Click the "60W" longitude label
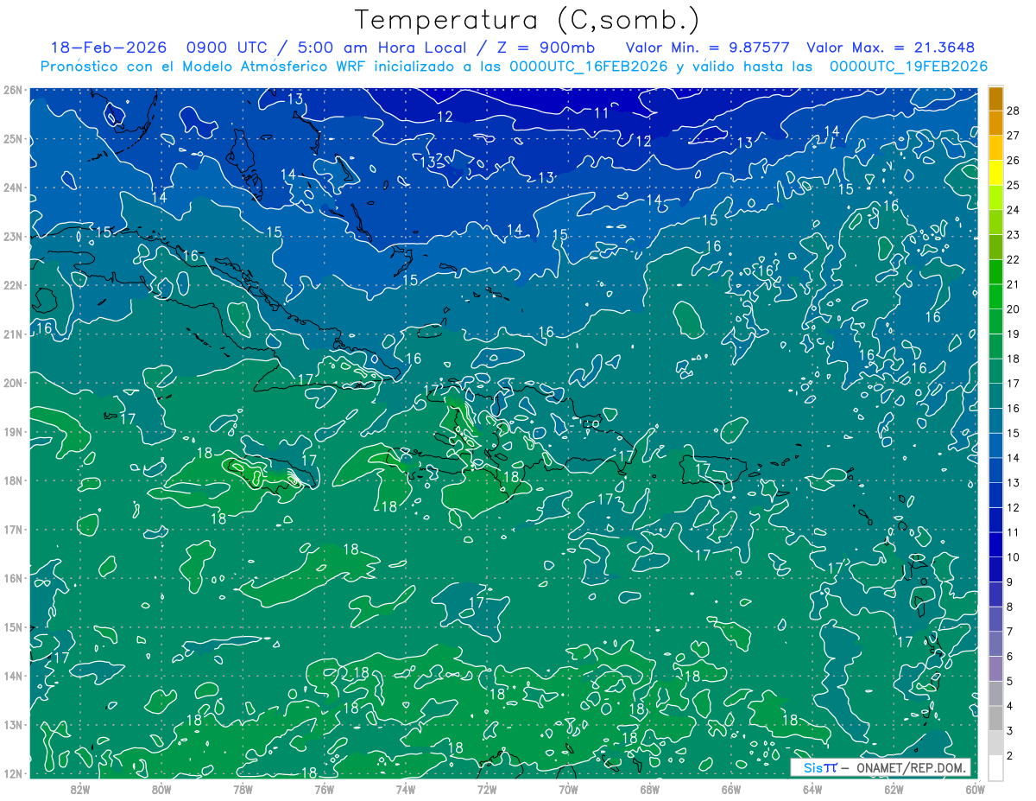1036x801 pixels. [x=975, y=788]
